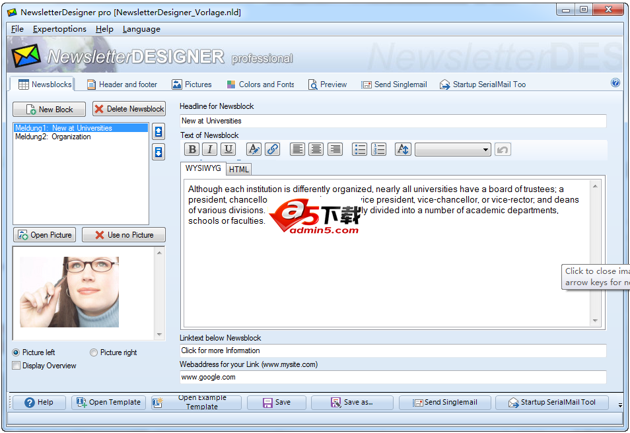Click picture preview scrollbar down arrow
Viewport: 630px width, 433px height.
click(x=160, y=334)
